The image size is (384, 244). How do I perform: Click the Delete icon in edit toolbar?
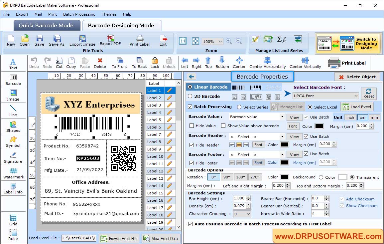[100, 63]
